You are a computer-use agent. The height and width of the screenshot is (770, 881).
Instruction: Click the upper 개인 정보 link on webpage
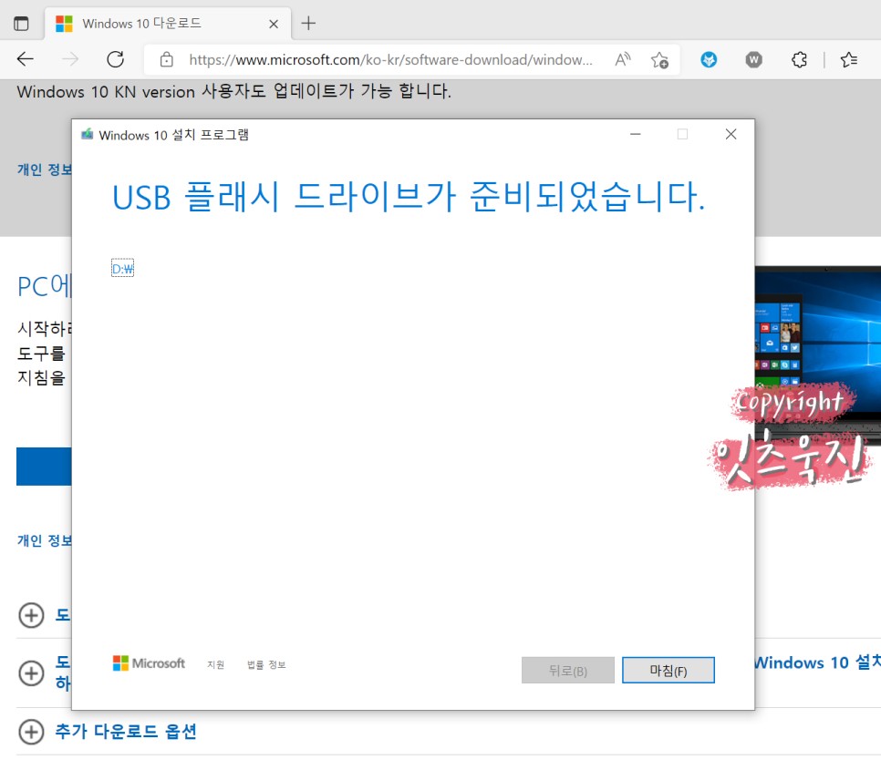click(44, 169)
